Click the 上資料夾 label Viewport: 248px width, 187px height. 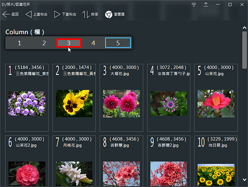tap(40, 14)
